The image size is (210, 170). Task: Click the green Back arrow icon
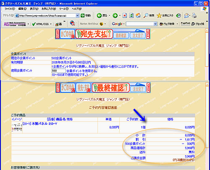[x=99, y=16]
